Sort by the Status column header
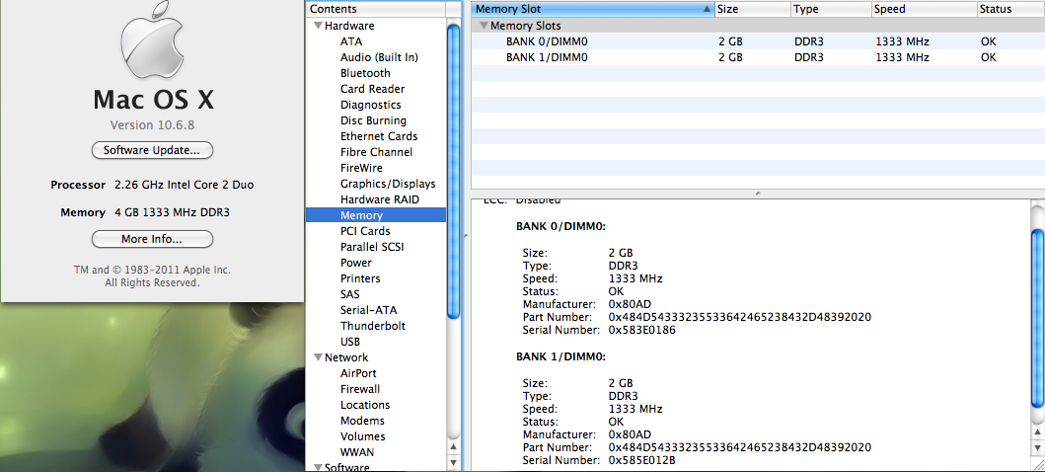This screenshot has width=1045, height=472. click(x=1011, y=9)
